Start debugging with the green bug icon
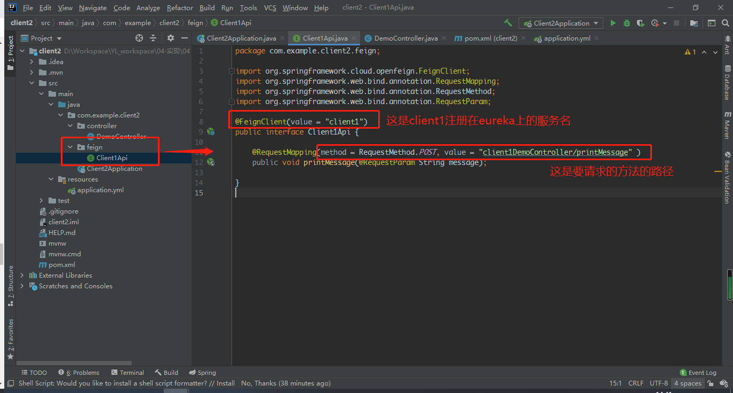Image resolution: width=733 pixels, height=393 pixels. [x=627, y=23]
